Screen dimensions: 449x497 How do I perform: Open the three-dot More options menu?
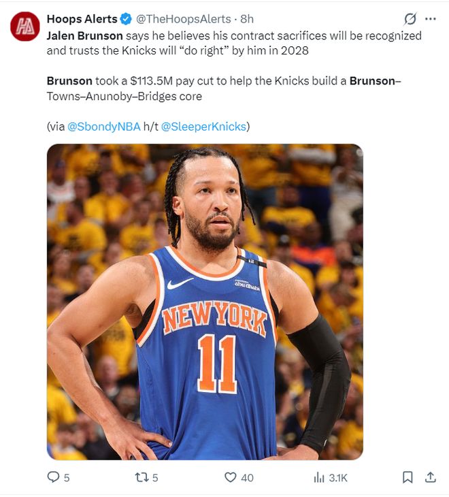tap(430, 19)
